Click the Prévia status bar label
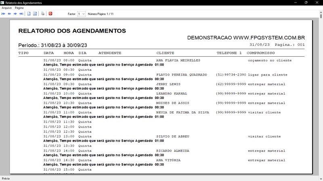Screen dimensions: 323x181 tap(6, 179)
